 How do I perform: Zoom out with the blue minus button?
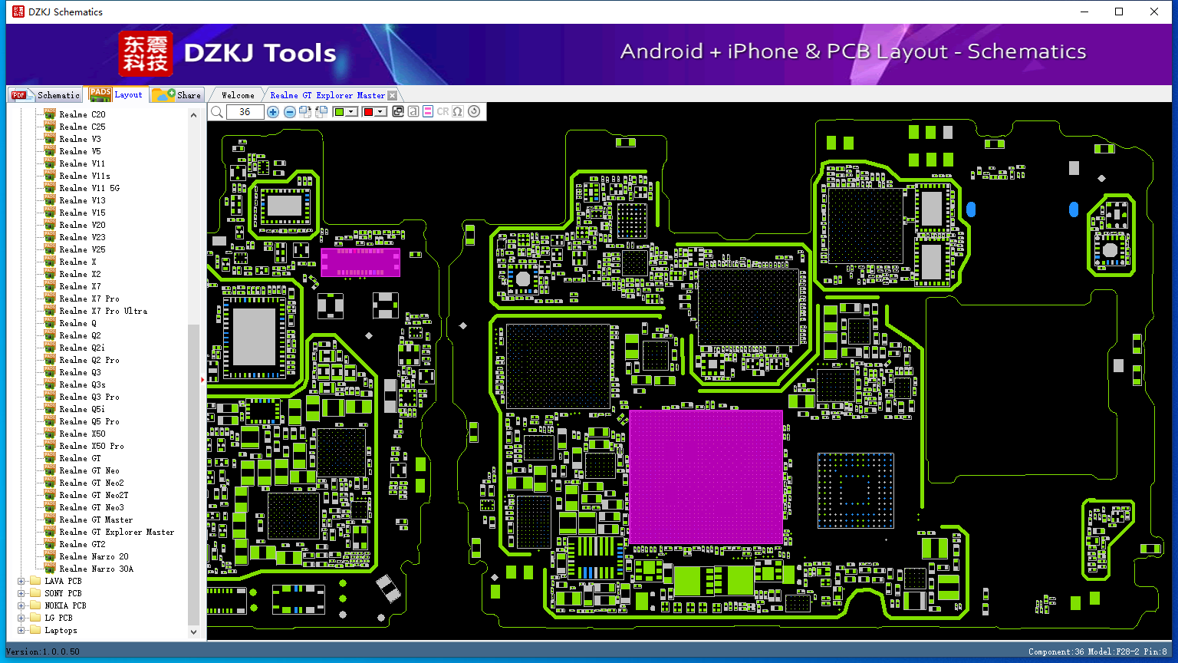coord(289,112)
